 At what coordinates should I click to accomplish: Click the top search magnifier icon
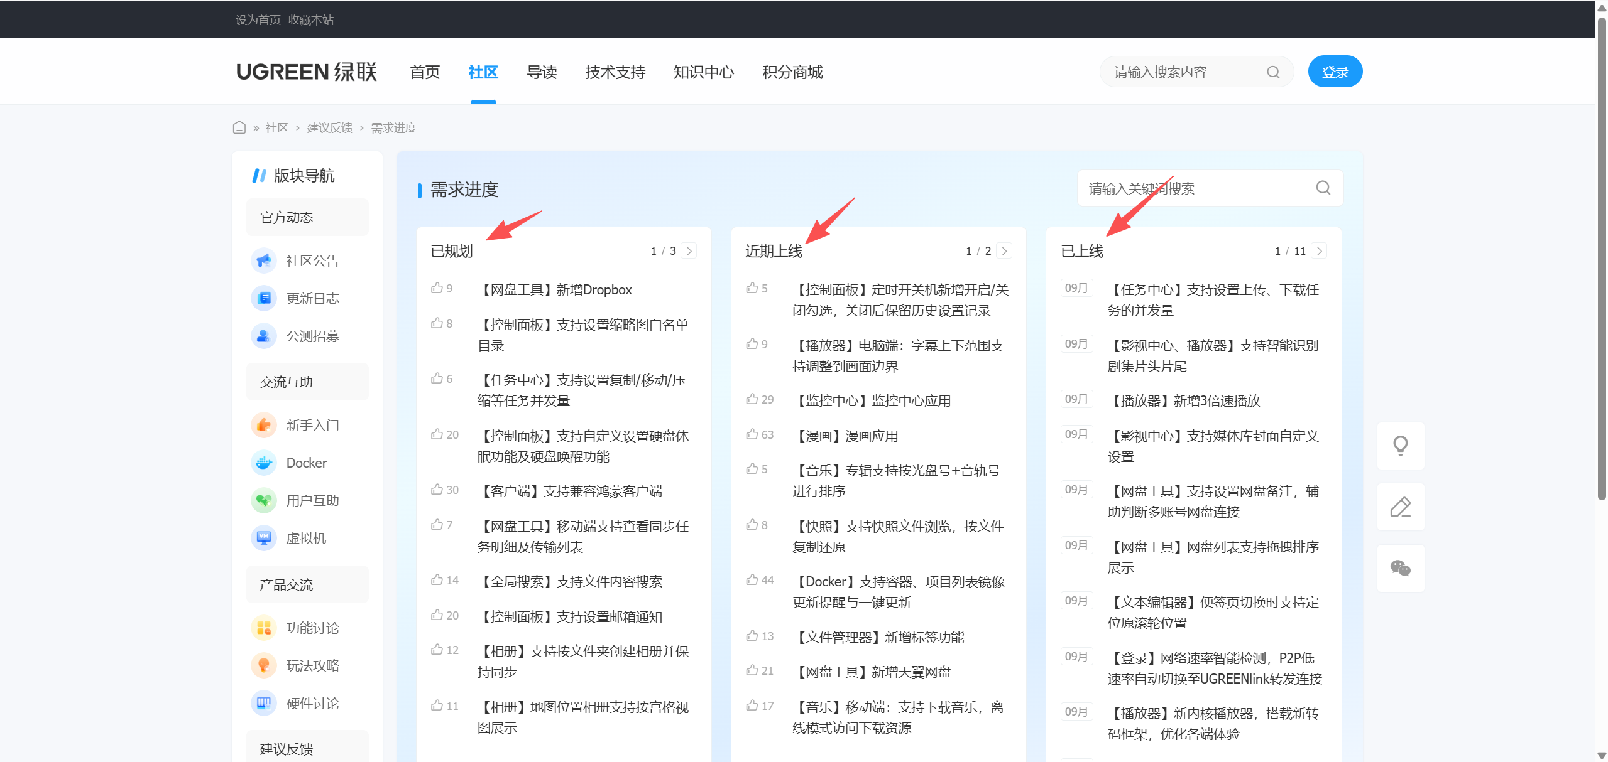[1273, 72]
